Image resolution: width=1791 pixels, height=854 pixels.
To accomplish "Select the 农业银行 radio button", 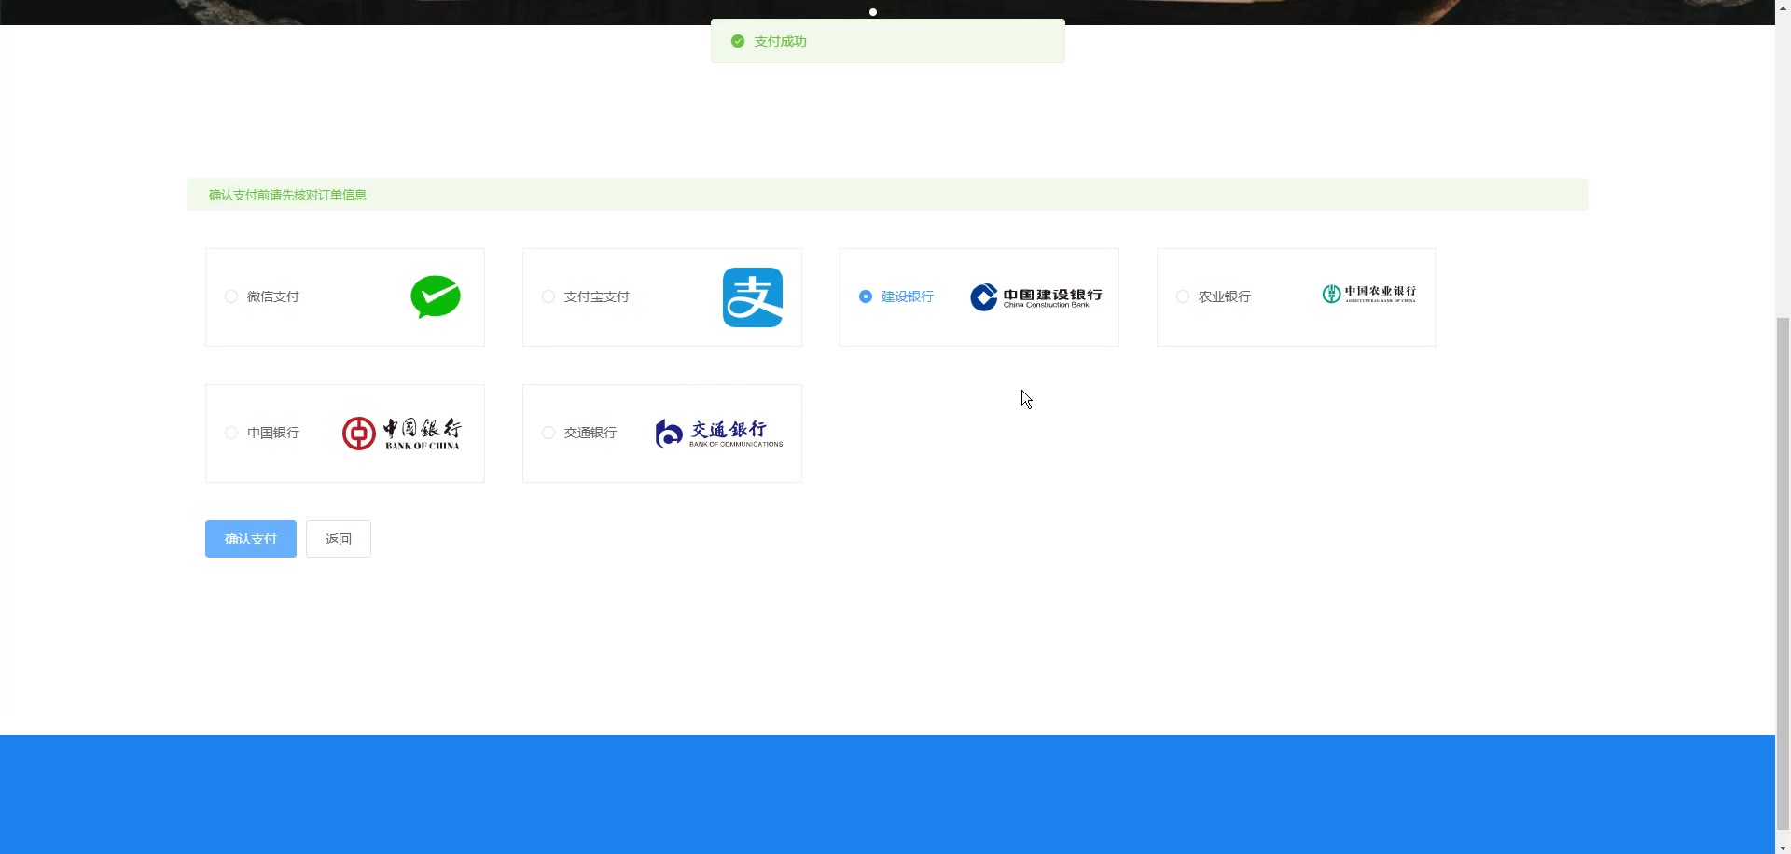I will click(x=1183, y=296).
